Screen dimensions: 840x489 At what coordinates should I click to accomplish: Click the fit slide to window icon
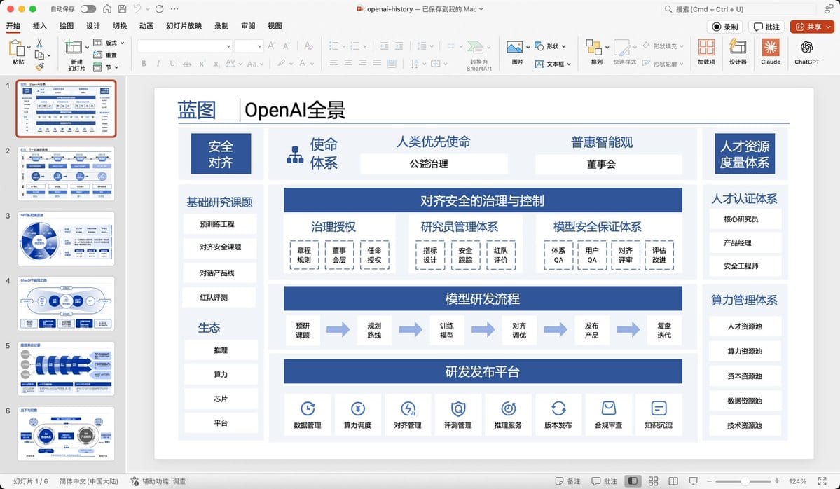tap(822, 481)
